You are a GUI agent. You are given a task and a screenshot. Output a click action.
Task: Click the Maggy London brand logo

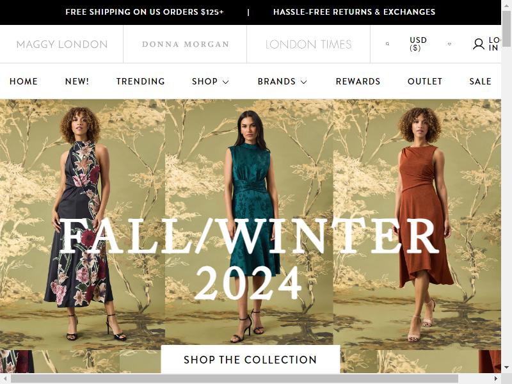pyautogui.click(x=61, y=44)
